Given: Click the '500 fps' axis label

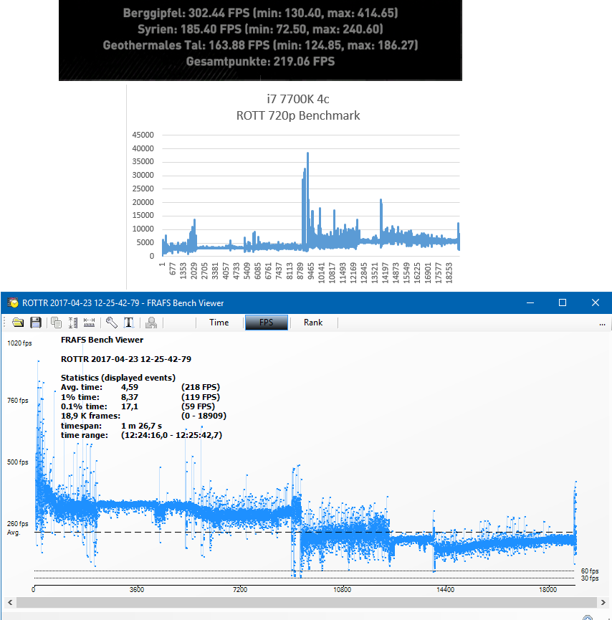Looking at the screenshot, I should pyautogui.click(x=18, y=462).
